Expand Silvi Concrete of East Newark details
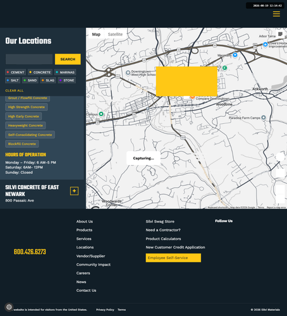The image size is (287, 316). tap(74, 191)
